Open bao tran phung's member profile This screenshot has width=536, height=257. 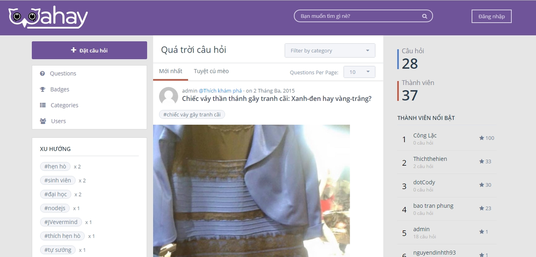[433, 206]
